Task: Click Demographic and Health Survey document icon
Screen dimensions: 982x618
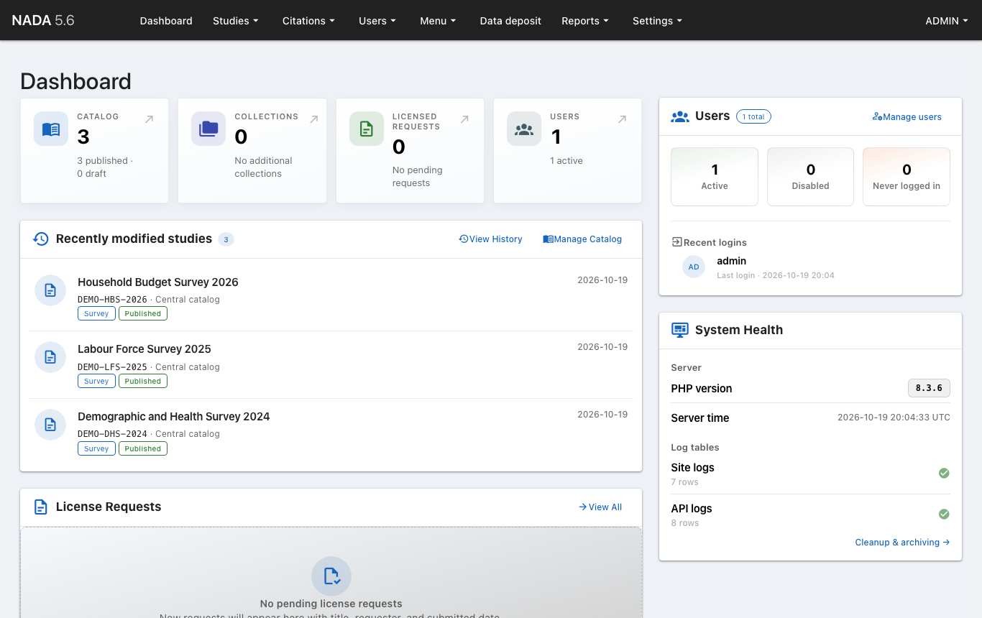Action: pos(50,425)
